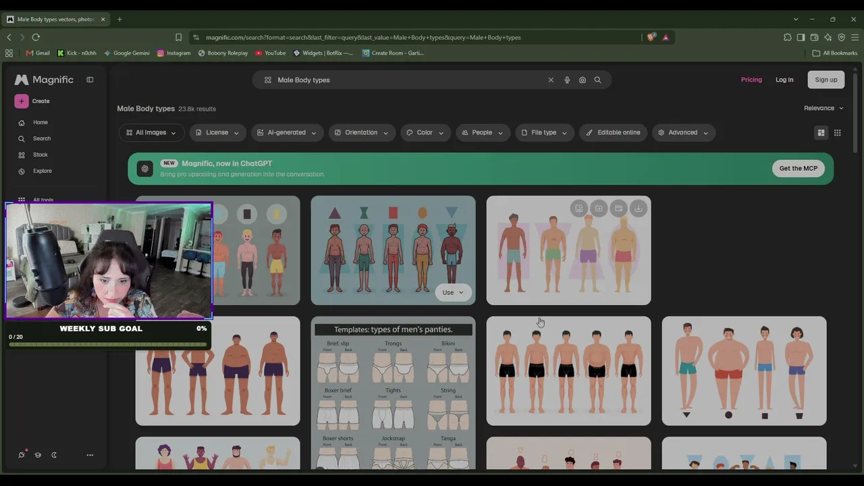Open the Orientation filter dropdown
This screenshot has width=864, height=486.
click(362, 132)
